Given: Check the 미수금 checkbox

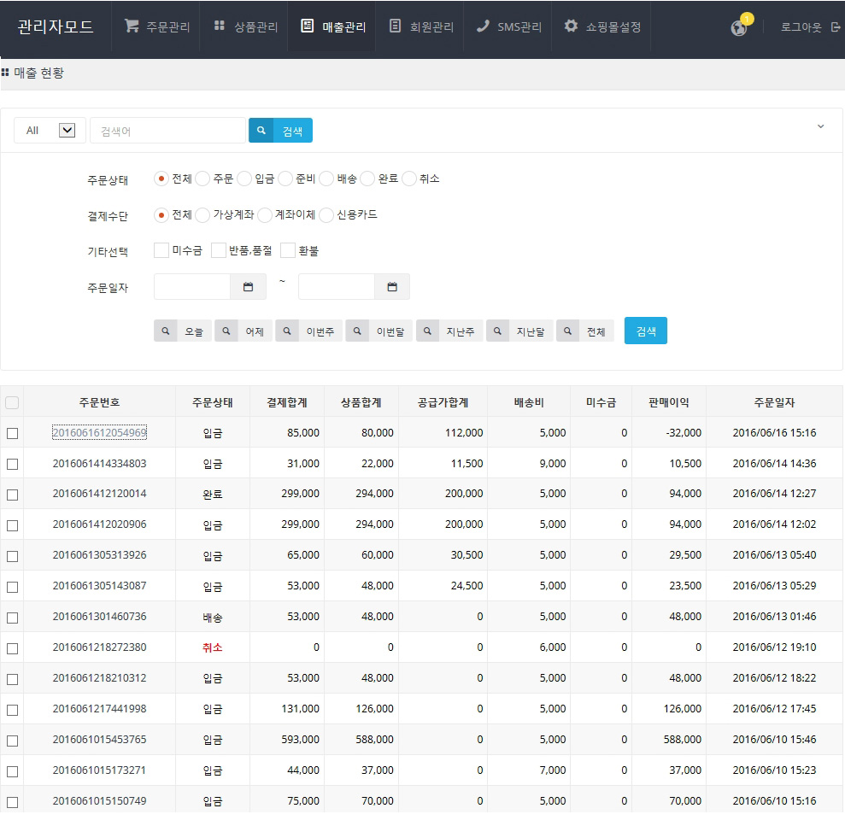Looking at the screenshot, I should tap(161, 250).
